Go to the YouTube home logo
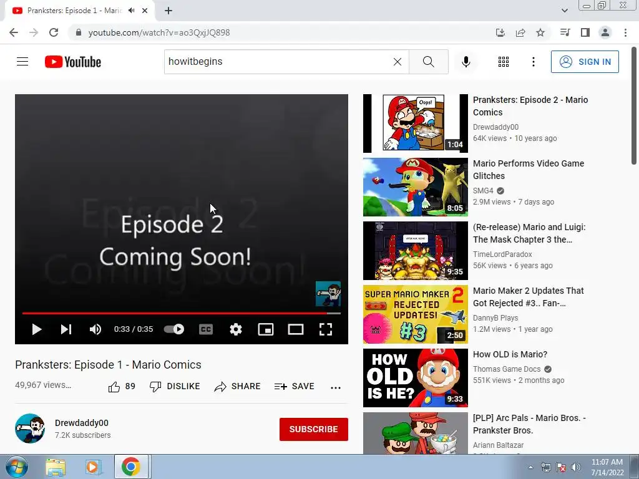Screen dimensions: 639x479 pyautogui.click(x=73, y=62)
